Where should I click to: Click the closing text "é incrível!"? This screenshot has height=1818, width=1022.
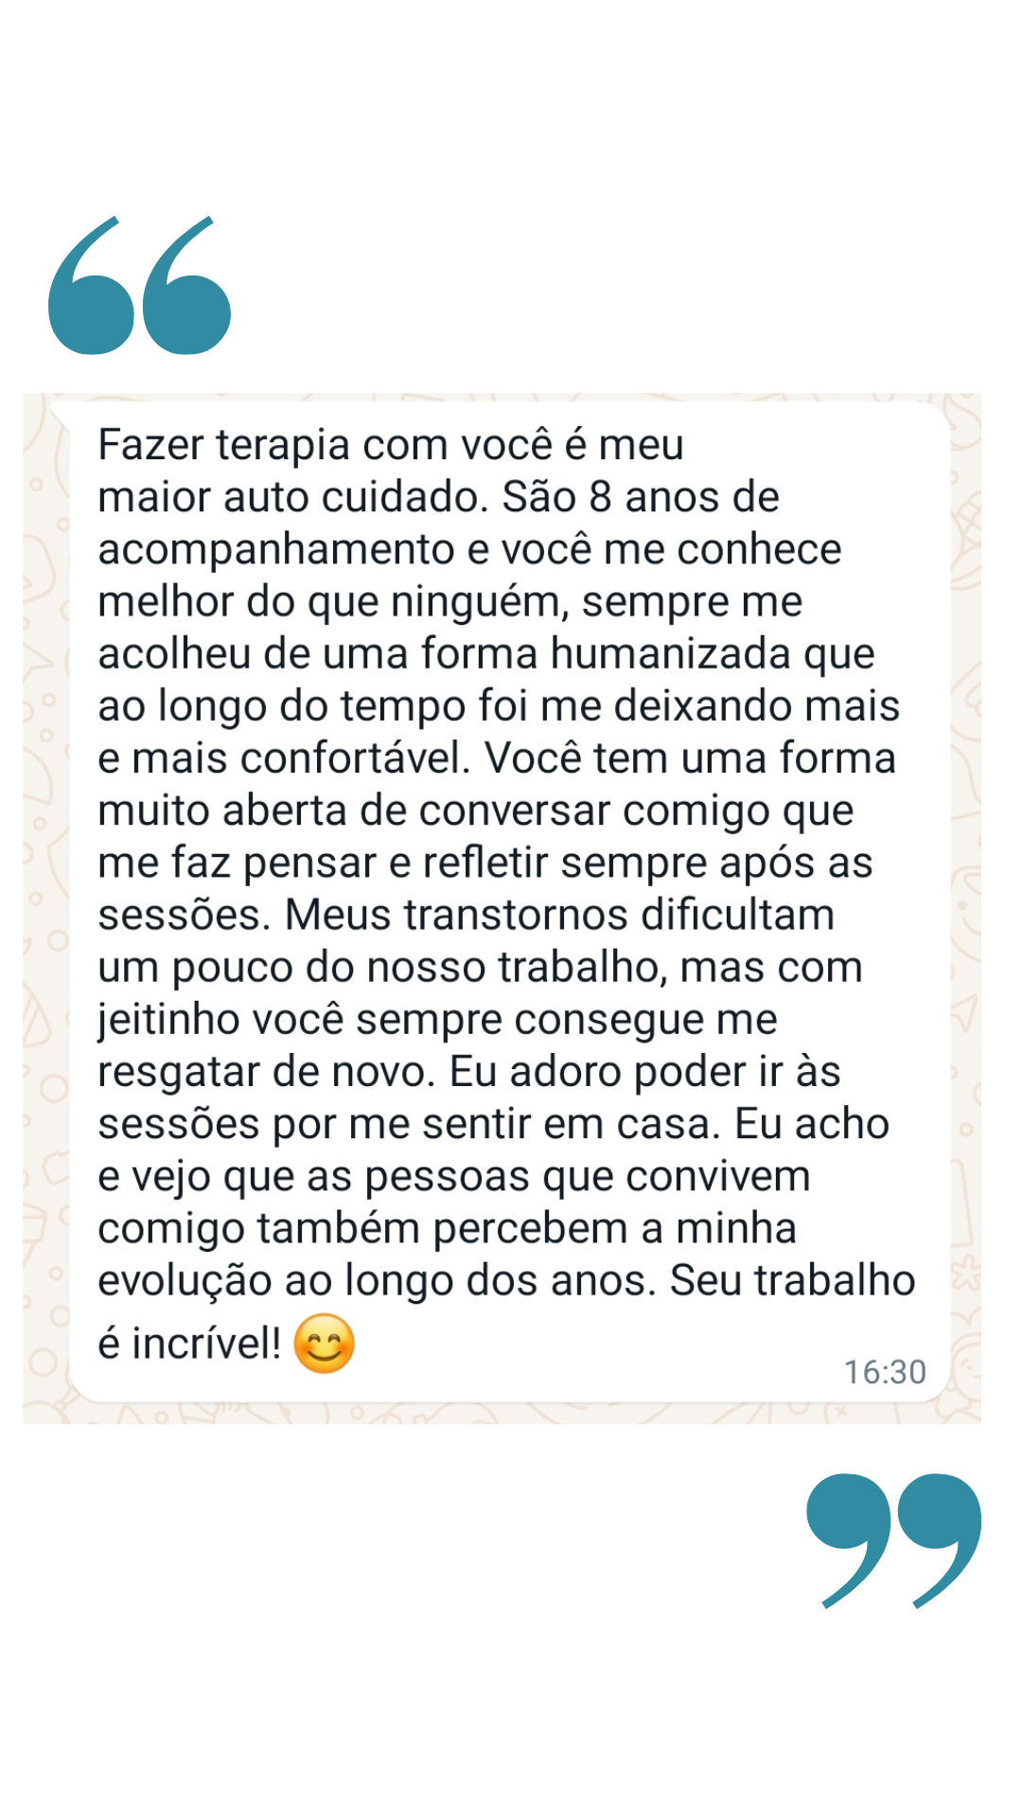tap(189, 1344)
